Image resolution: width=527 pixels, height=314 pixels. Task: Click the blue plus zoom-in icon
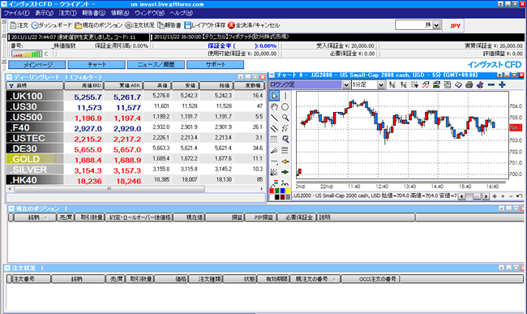point(502,84)
